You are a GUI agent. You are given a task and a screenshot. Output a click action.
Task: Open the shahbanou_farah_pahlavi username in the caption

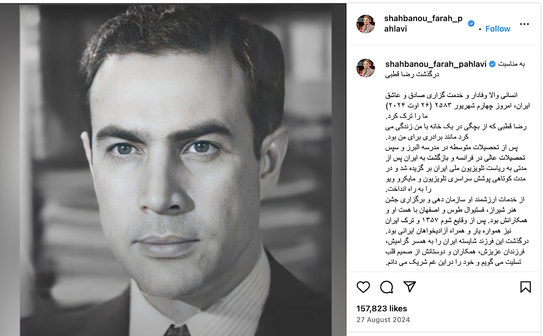point(436,64)
